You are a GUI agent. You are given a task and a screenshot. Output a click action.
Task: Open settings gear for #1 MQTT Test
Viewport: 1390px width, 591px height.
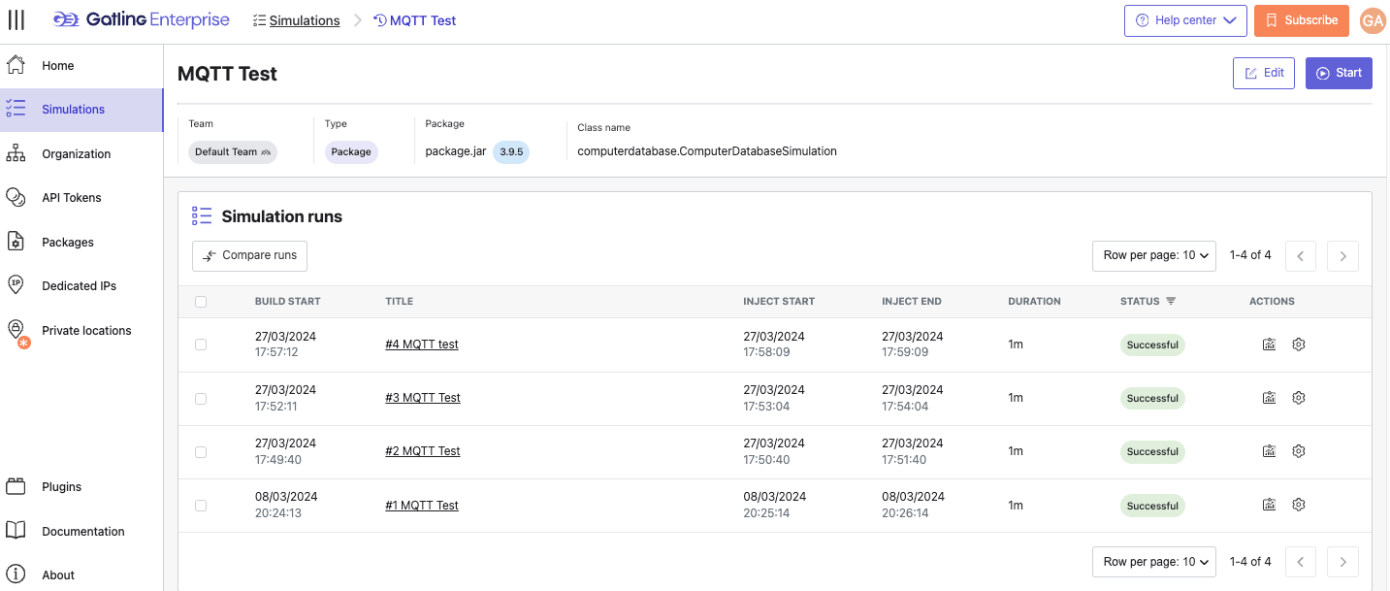point(1299,505)
